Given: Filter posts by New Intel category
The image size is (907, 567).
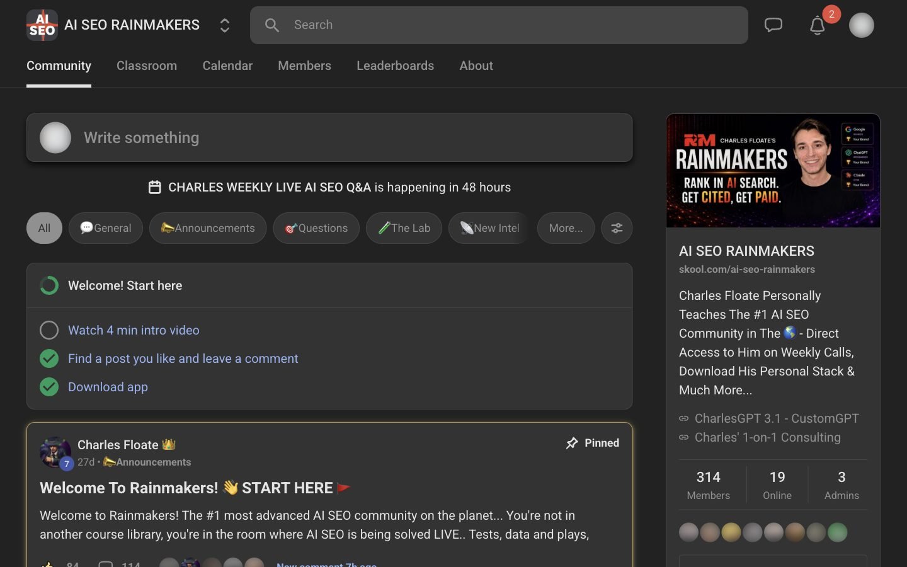Looking at the screenshot, I should (x=489, y=228).
